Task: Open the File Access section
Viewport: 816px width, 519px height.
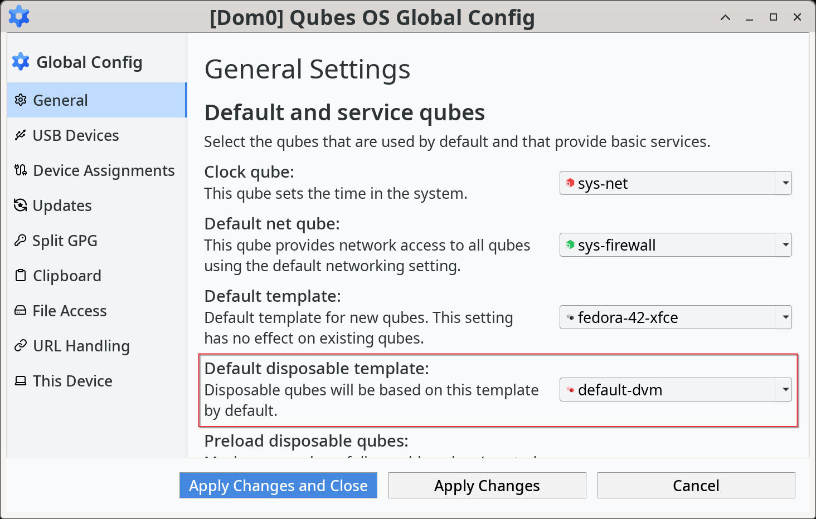Action: (70, 310)
